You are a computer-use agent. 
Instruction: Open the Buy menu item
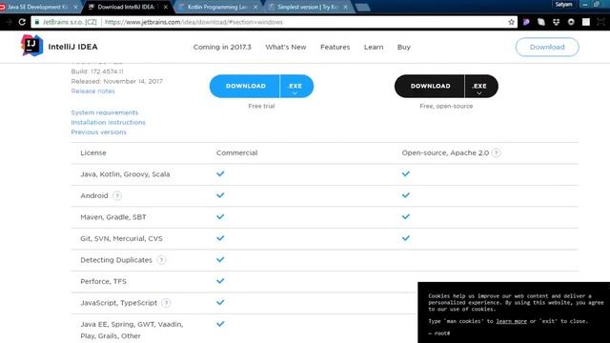point(404,47)
